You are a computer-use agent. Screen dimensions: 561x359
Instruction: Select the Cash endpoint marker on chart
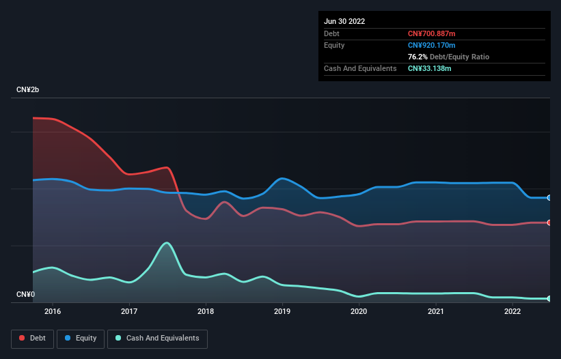tap(549, 298)
